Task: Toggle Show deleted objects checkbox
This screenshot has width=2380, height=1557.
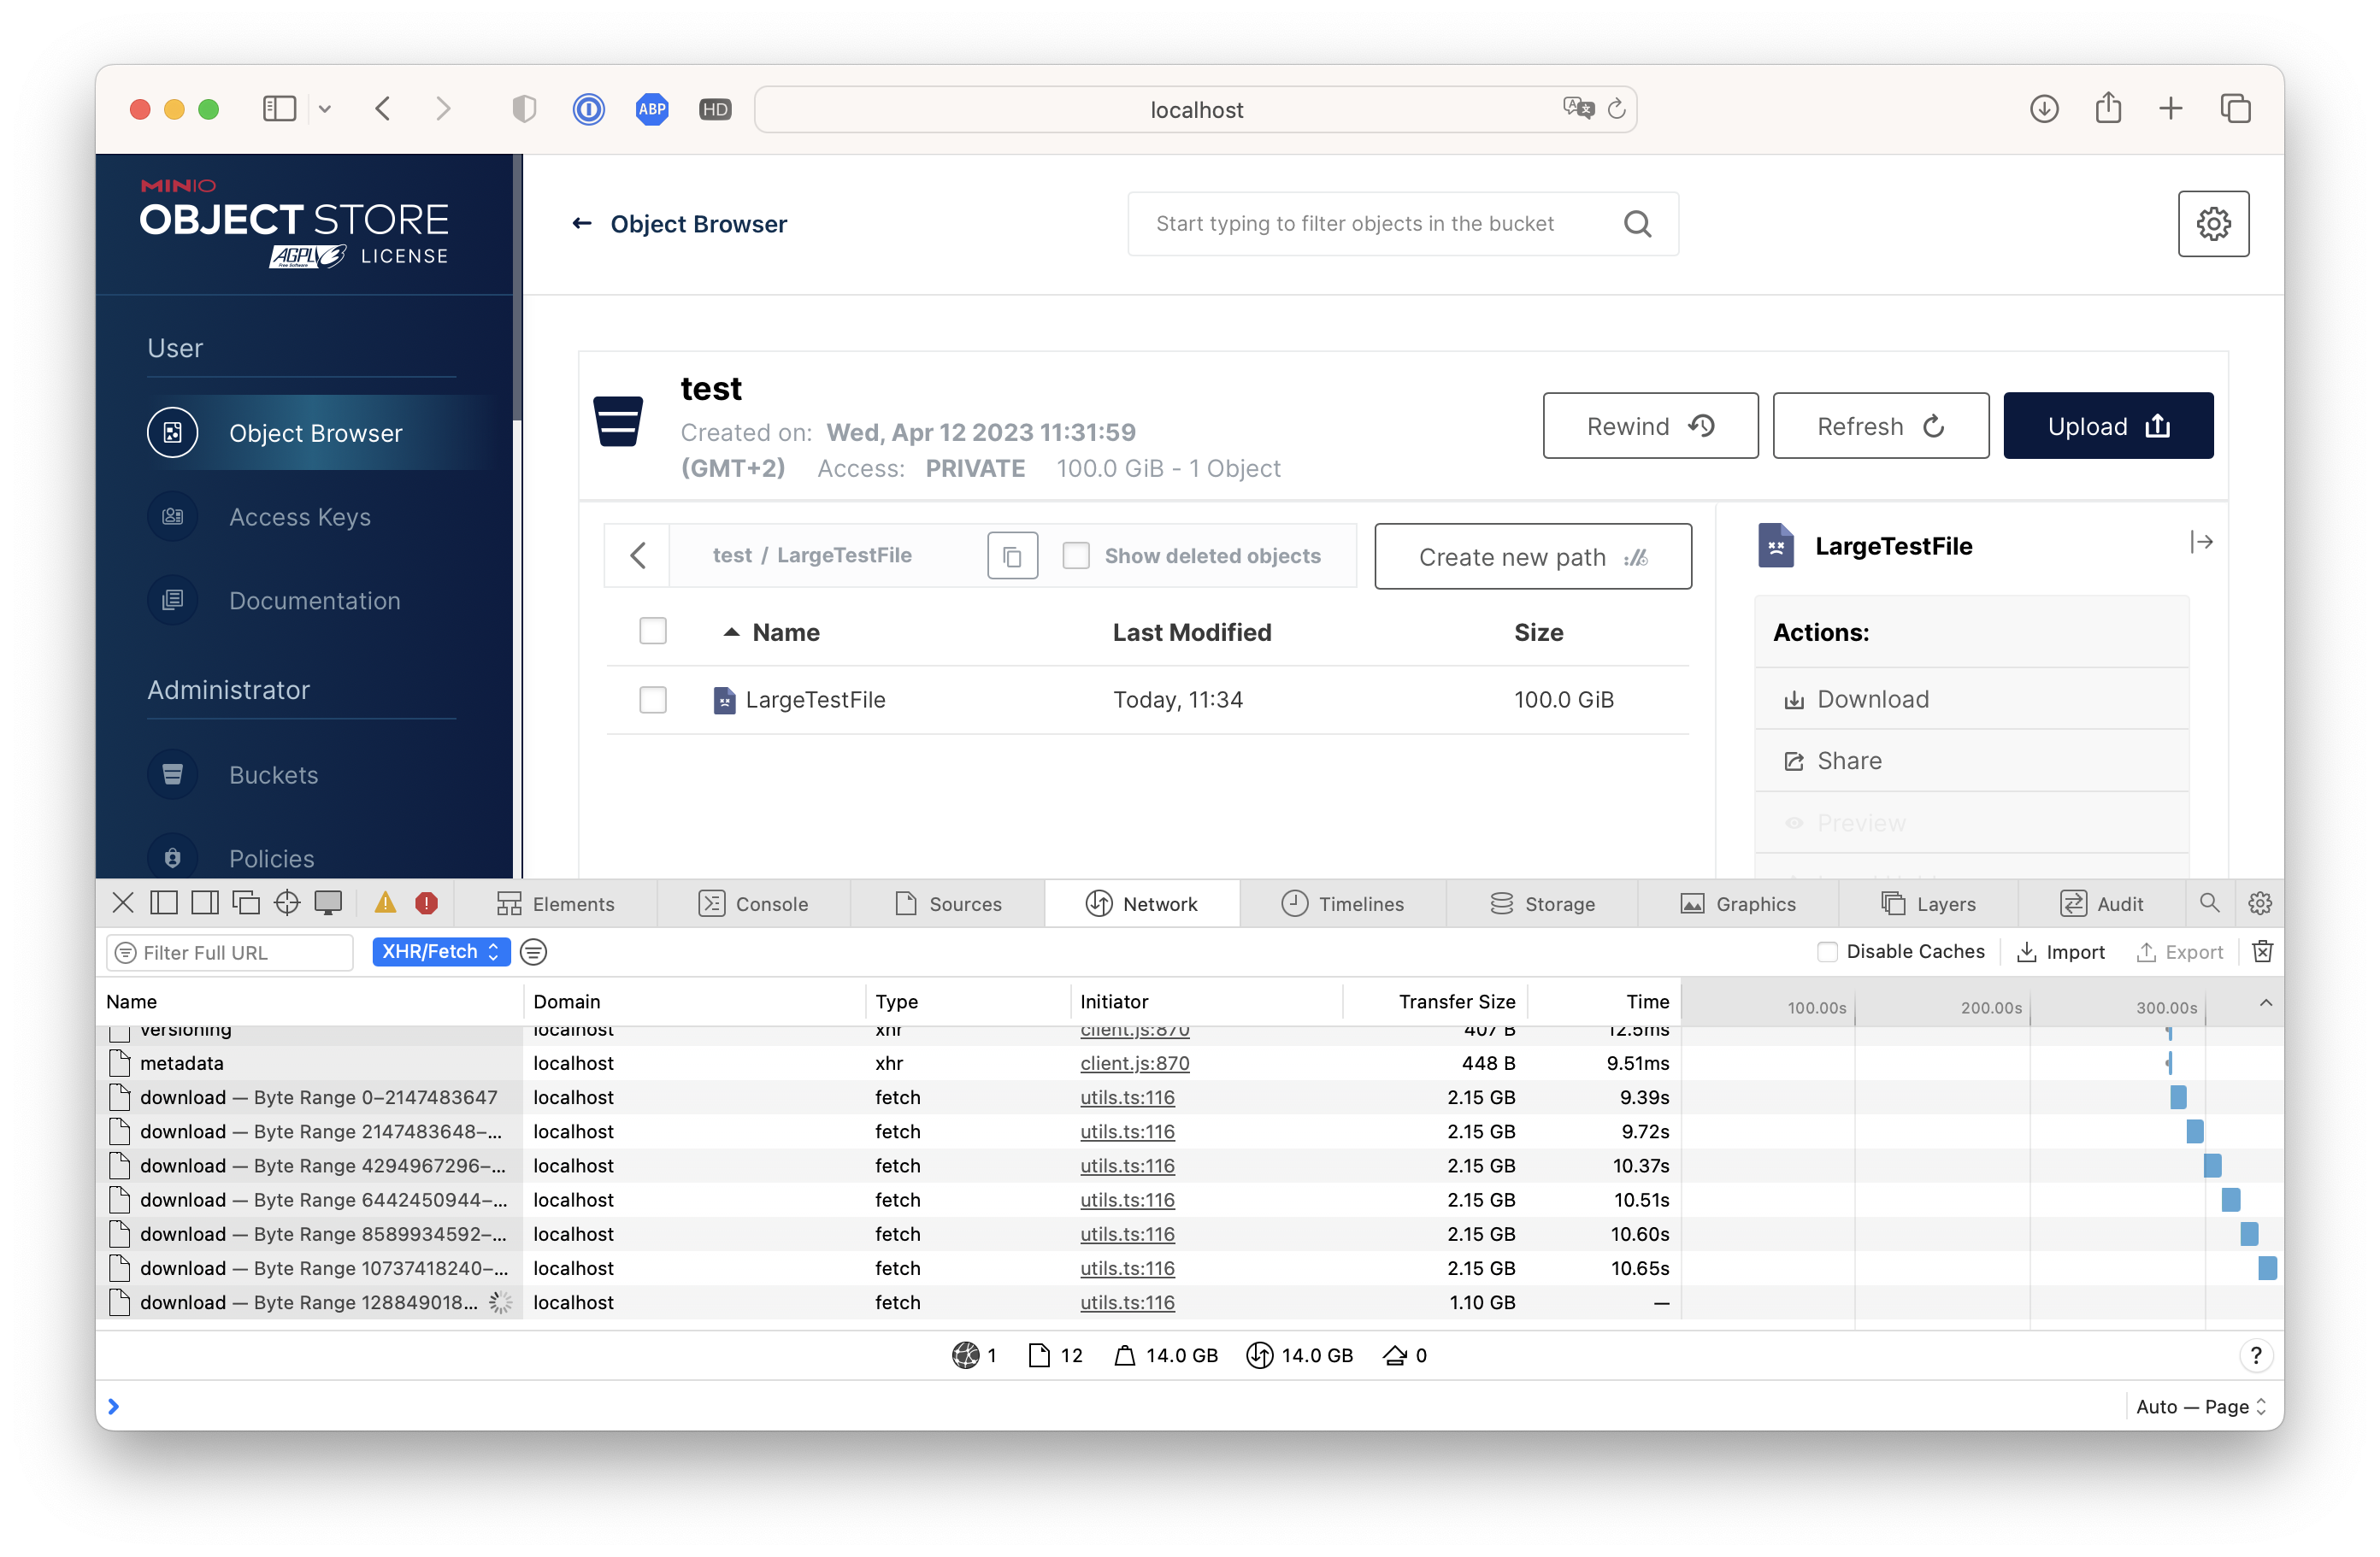Action: pyautogui.click(x=1076, y=555)
